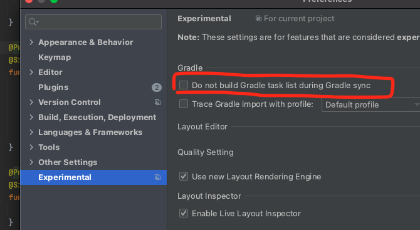Click the Experimental page title
The width and height of the screenshot is (420, 230).
[204, 18]
